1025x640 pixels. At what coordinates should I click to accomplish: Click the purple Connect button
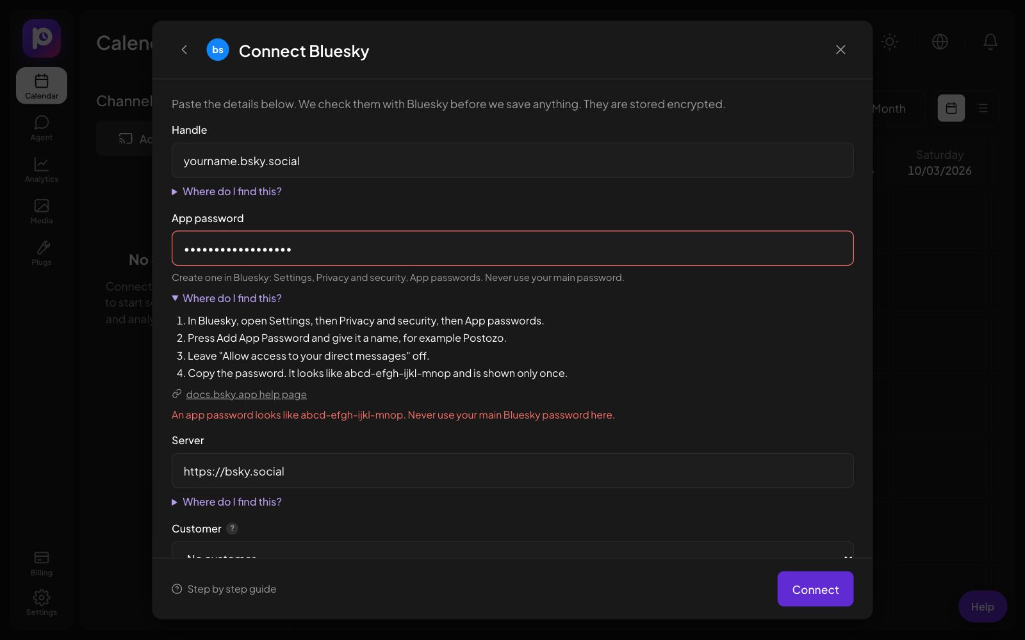[816, 589]
